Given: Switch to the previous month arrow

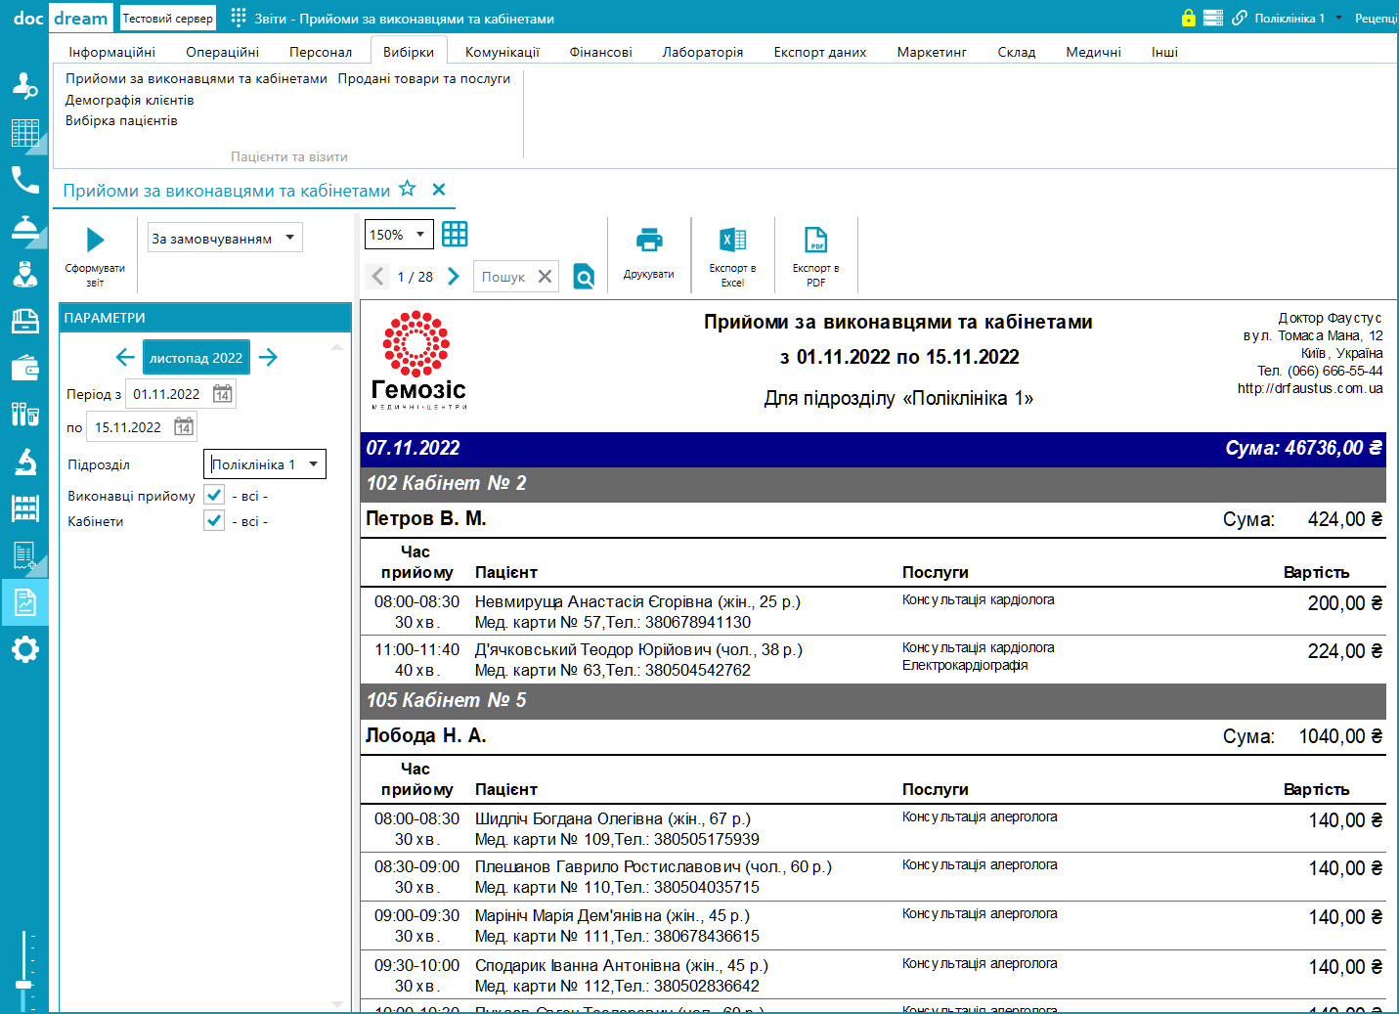Looking at the screenshot, I should (125, 358).
